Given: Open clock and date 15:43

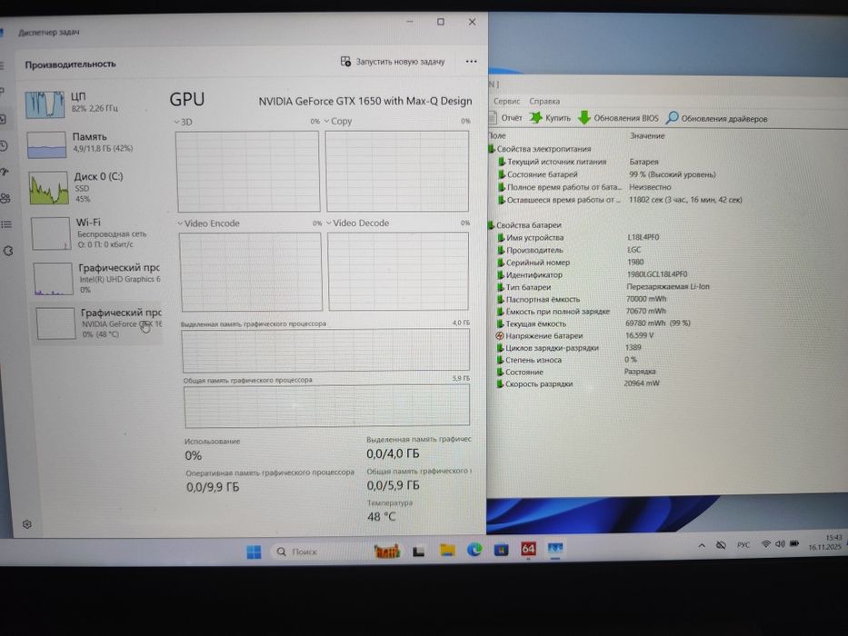Looking at the screenshot, I should (x=825, y=542).
